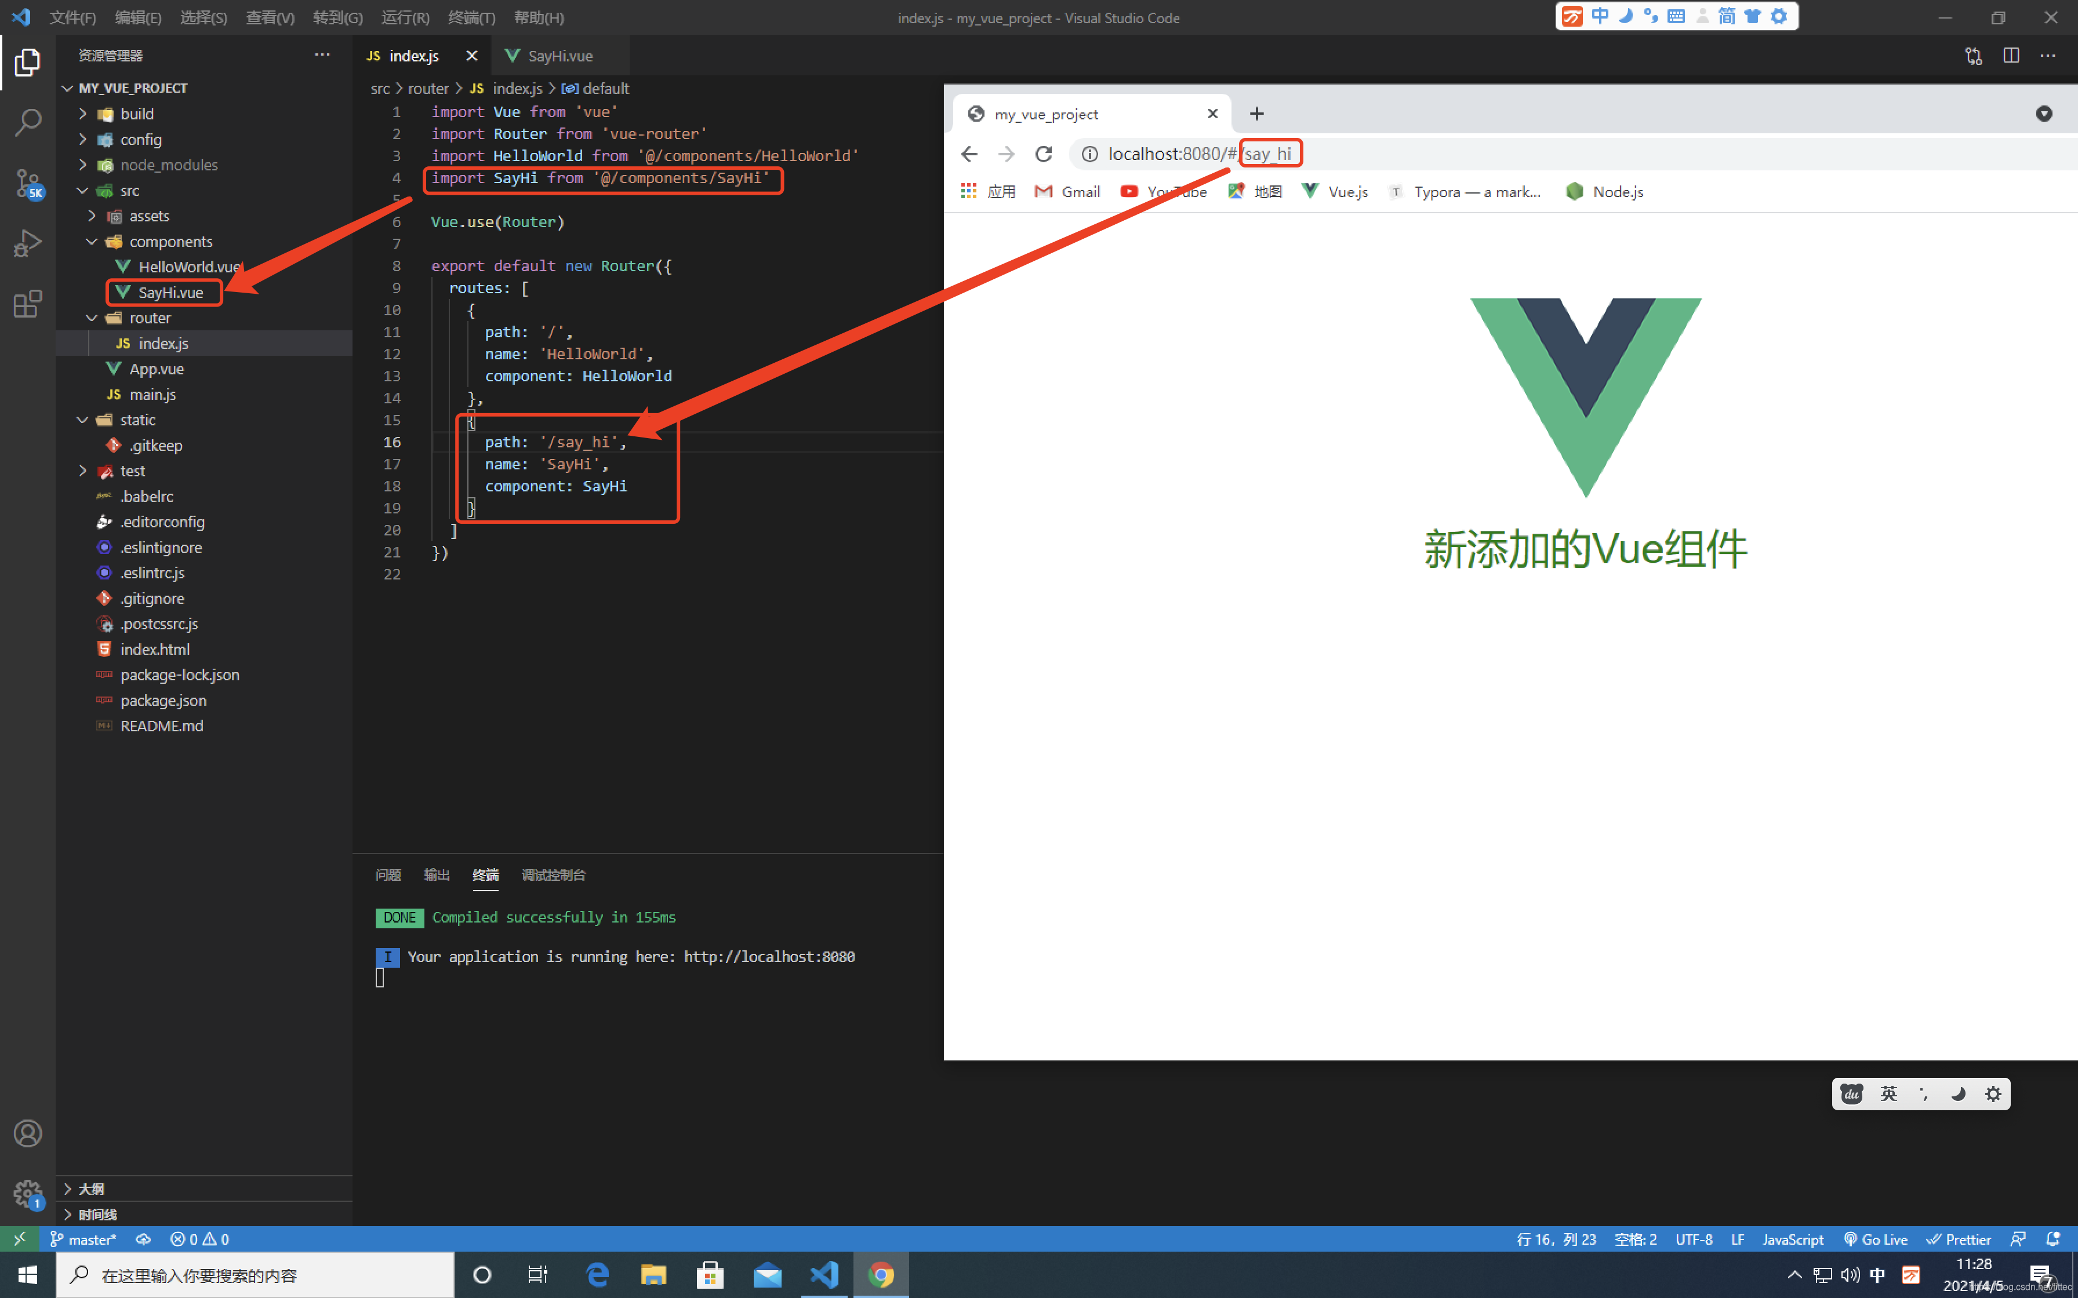Screen dimensions: 2078x1298
Task: Click UTF-8 encoding in status bar
Action: [x=1694, y=1239]
